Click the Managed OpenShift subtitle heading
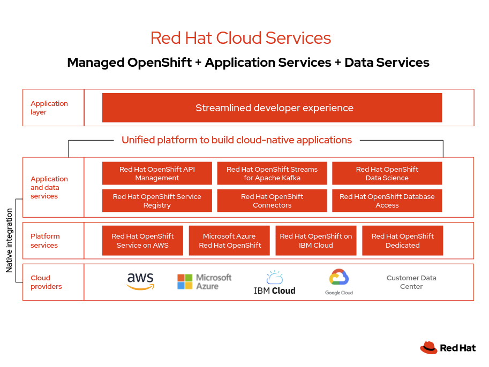This screenshot has width=489, height=367. point(248,63)
